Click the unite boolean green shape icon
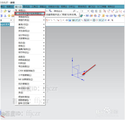The height and width of the screenshot is (120, 125). 81,16
